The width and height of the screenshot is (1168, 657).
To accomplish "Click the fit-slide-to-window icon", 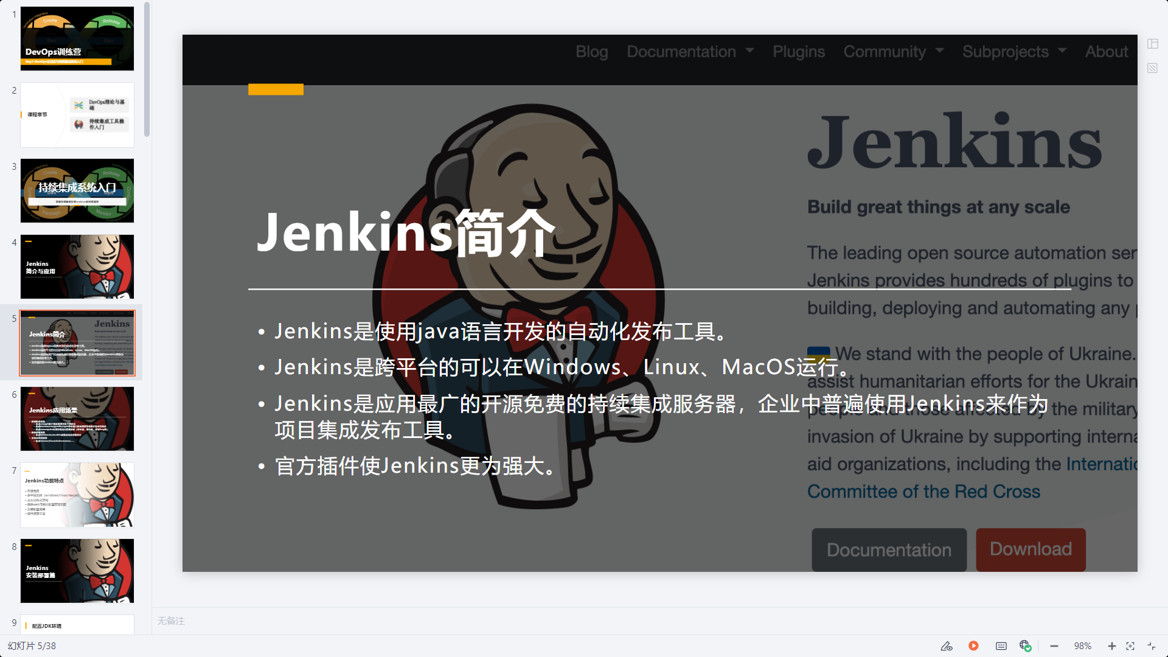I will [x=1130, y=646].
